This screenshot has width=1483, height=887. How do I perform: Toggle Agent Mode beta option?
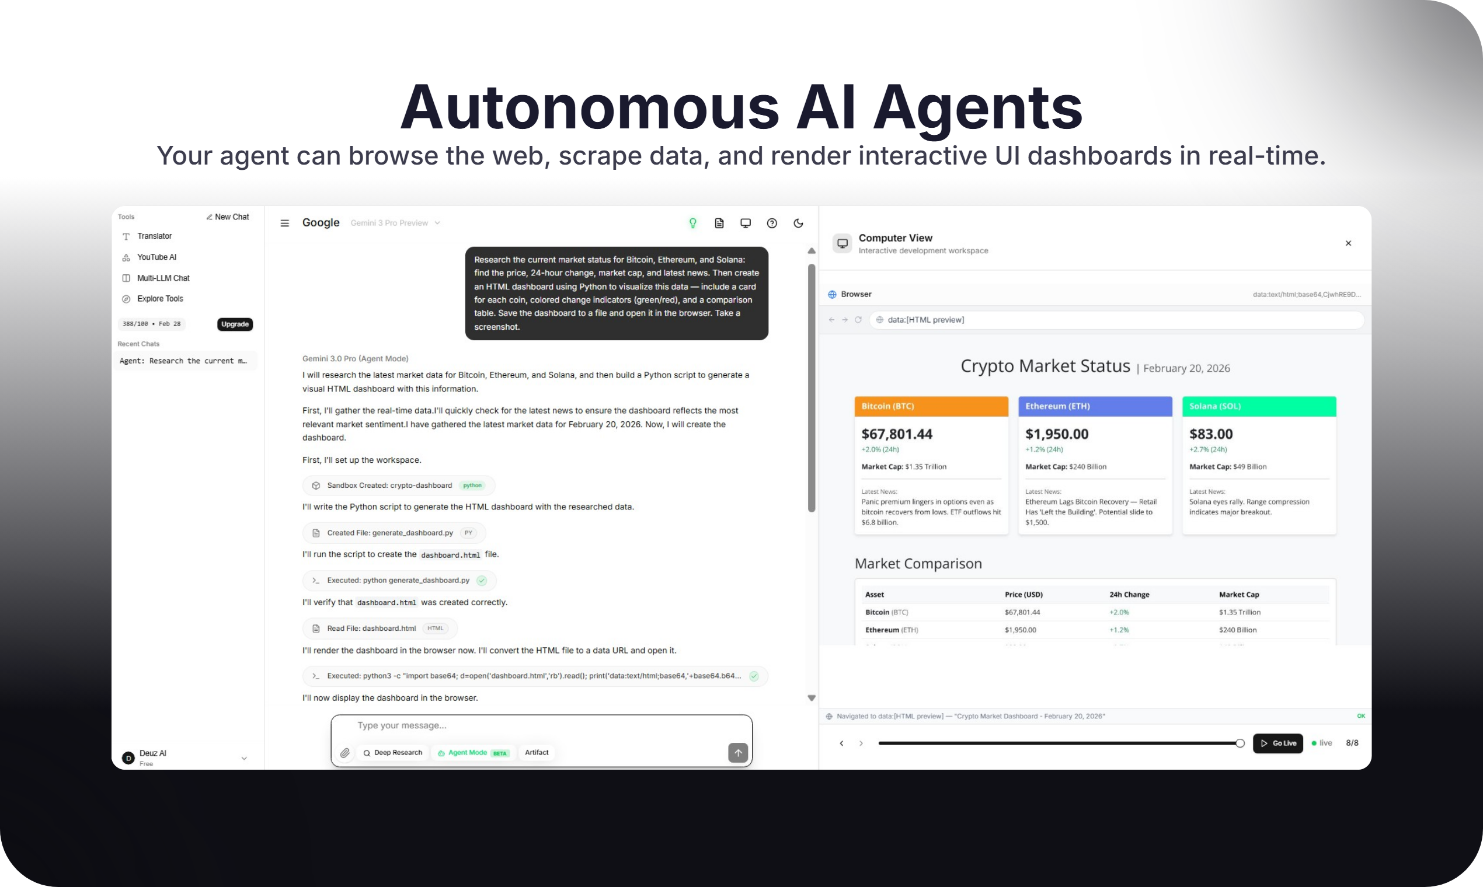coord(473,753)
